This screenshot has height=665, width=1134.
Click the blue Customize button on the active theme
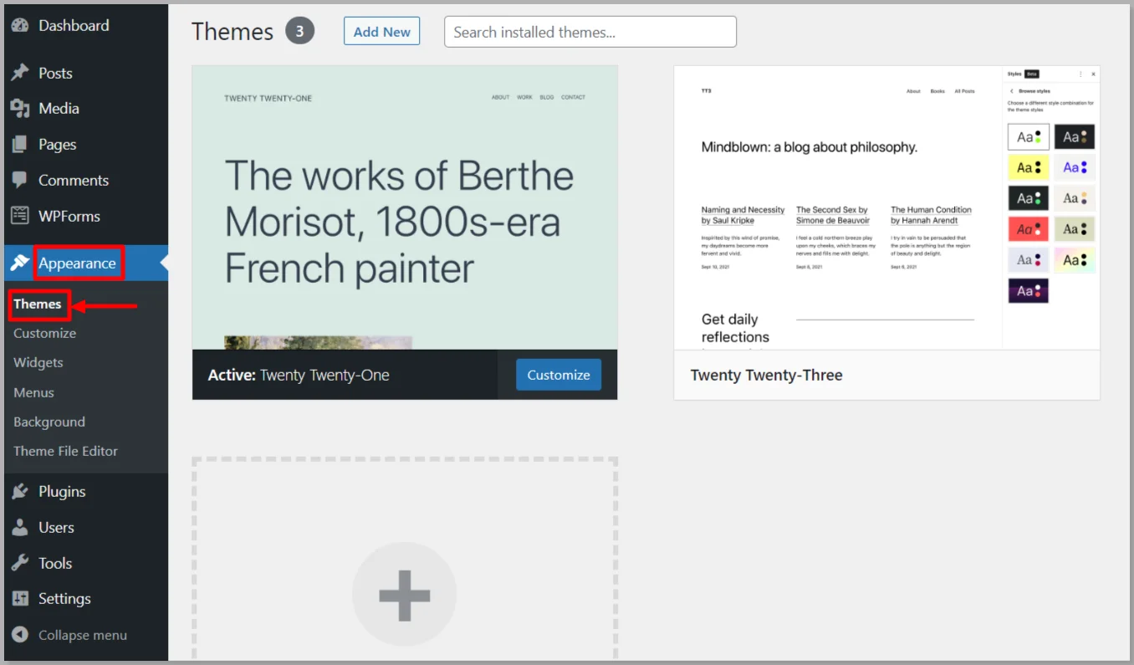559,375
